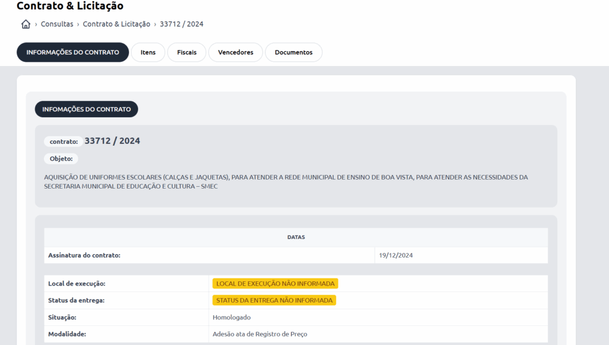Image resolution: width=609 pixels, height=345 pixels.
Task: Open the Fiscais tab
Action: point(187,52)
